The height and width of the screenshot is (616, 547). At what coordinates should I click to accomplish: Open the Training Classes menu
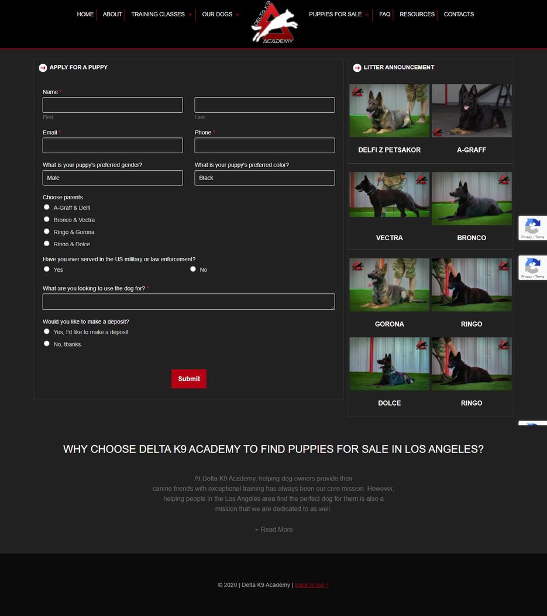point(158,14)
